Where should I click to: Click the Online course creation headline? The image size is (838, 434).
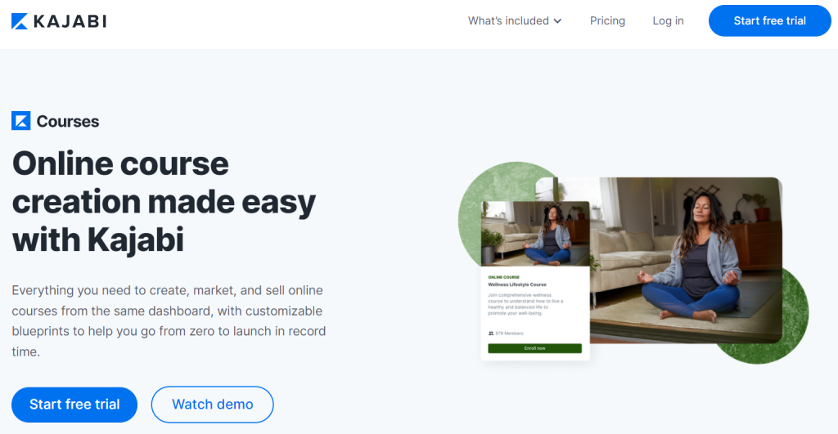click(164, 201)
